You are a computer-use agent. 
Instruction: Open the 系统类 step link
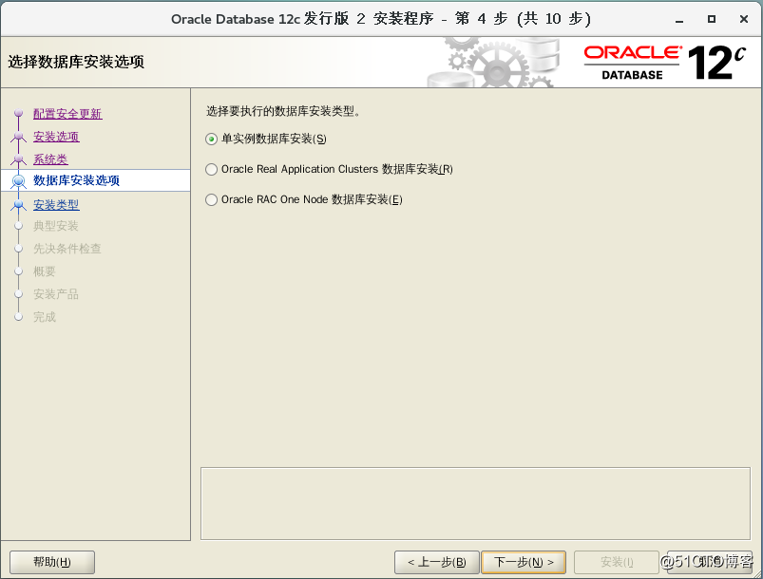point(50,159)
